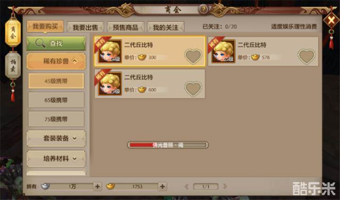This screenshot has height=200, width=340.
Task: Switch to the 我的关注 tab
Action: tap(165, 27)
